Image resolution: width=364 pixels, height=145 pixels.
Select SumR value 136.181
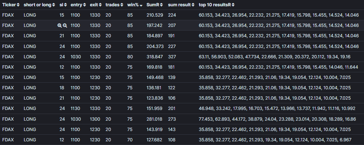pyautogui.click(x=154, y=88)
